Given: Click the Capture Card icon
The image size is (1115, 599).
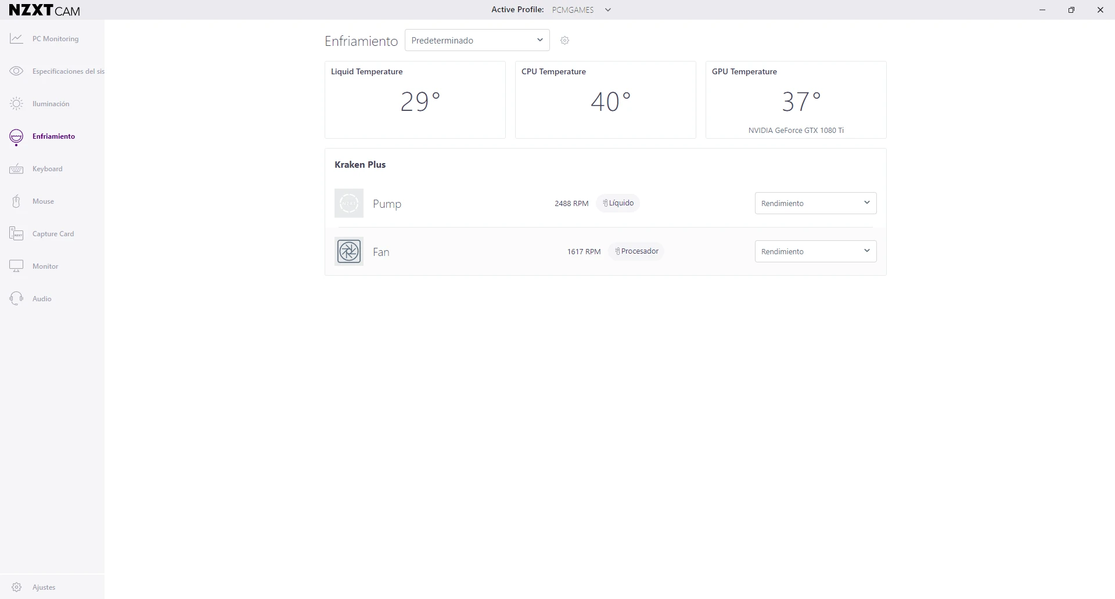Looking at the screenshot, I should pos(16,234).
